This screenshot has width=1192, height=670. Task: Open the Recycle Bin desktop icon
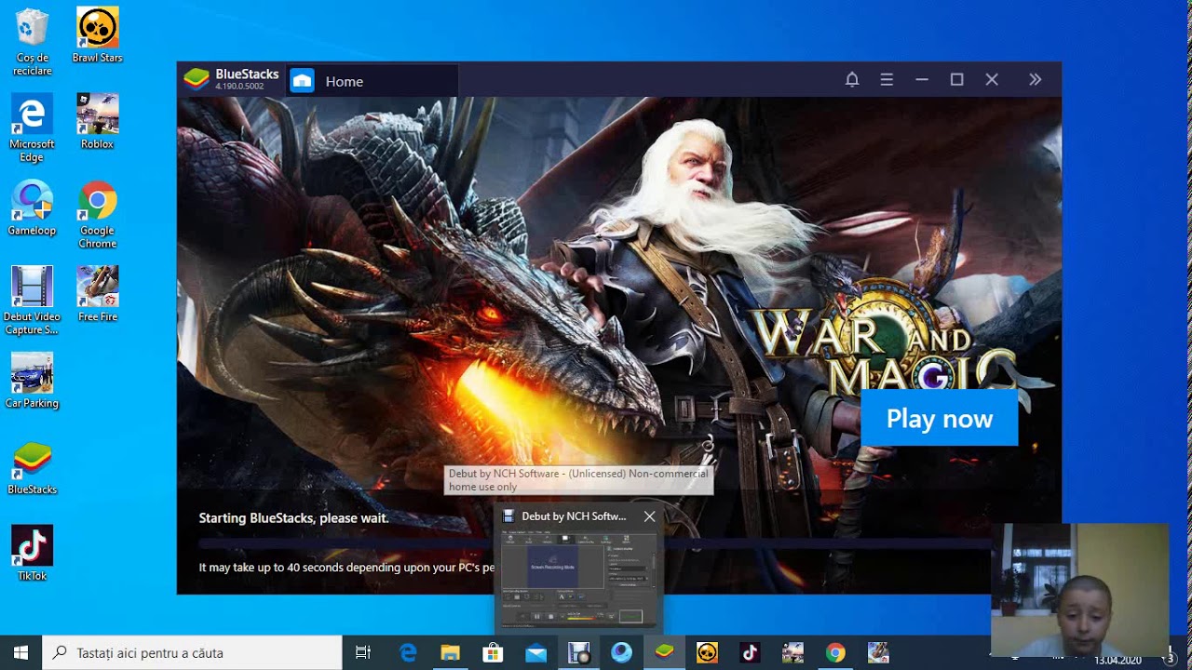click(x=33, y=42)
